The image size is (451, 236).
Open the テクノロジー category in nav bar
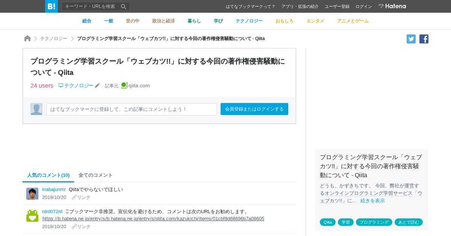[x=249, y=21]
